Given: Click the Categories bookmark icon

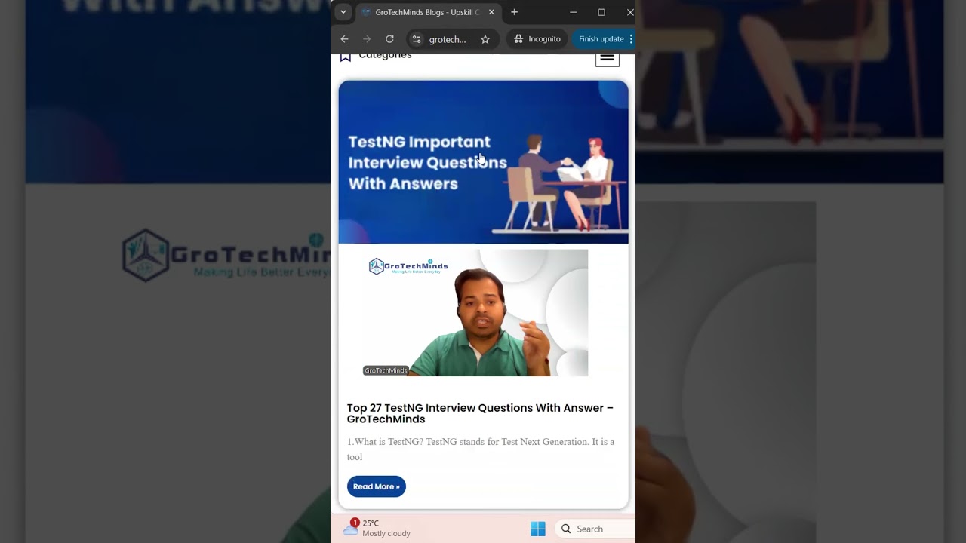Looking at the screenshot, I should pos(346,57).
